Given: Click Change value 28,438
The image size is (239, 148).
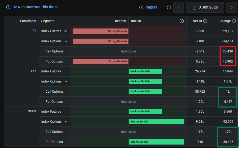Looking at the screenshot, I should coord(228,51).
